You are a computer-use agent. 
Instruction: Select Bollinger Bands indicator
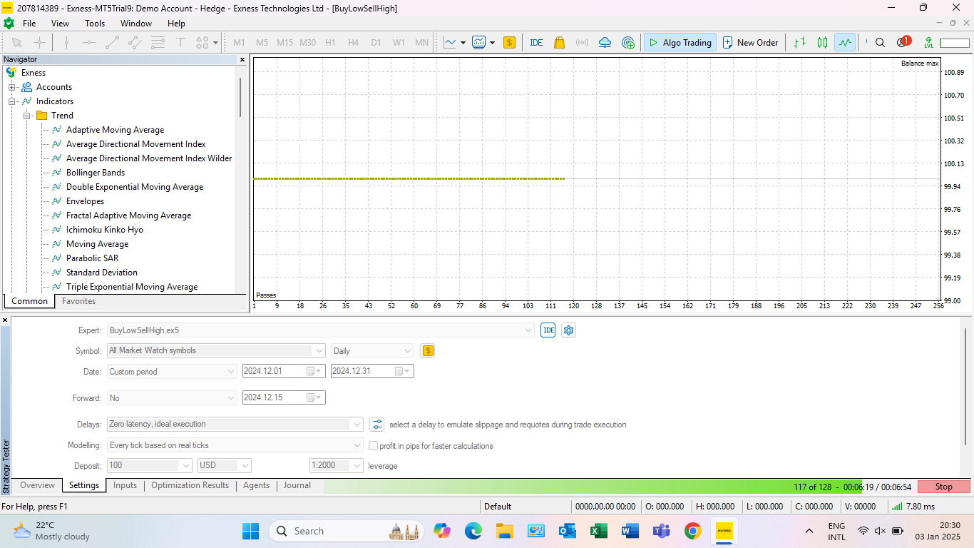pyautogui.click(x=96, y=173)
